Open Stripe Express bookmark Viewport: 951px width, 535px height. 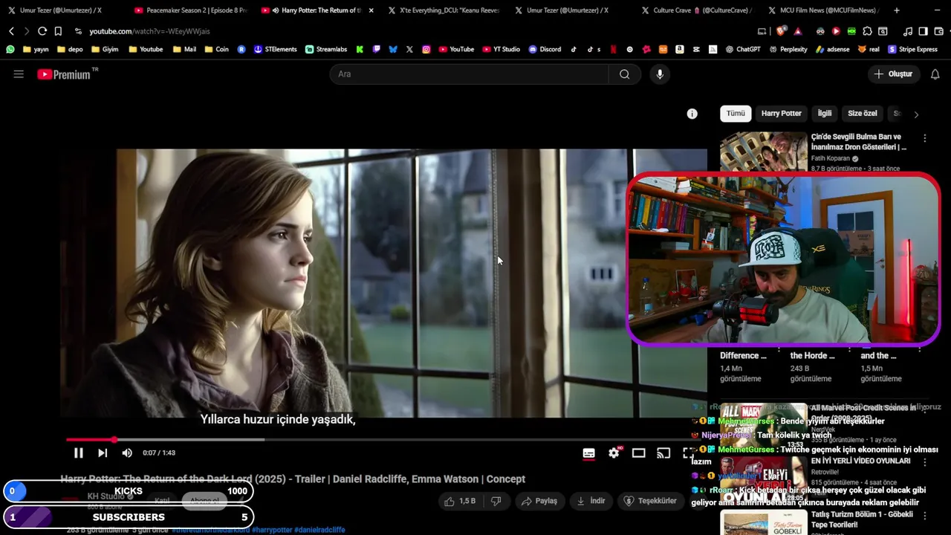coord(912,49)
